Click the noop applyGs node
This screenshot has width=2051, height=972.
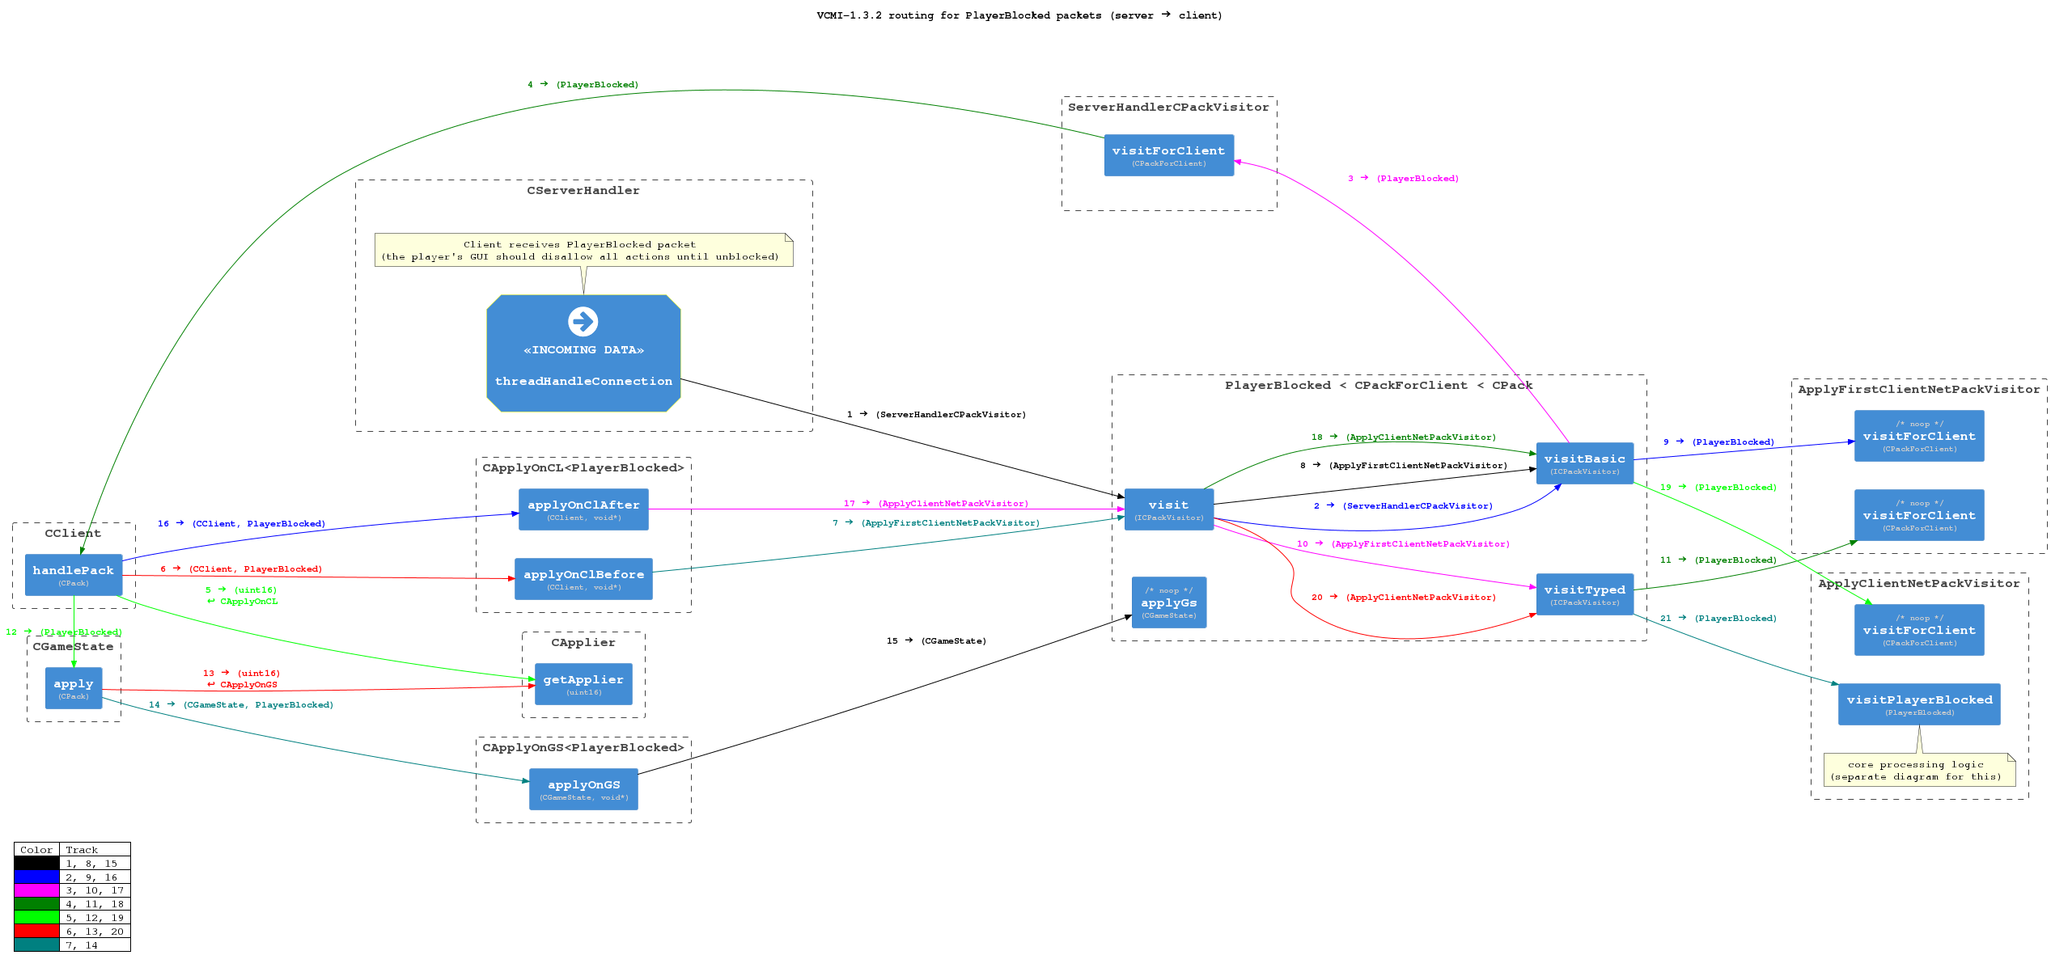1168,602
